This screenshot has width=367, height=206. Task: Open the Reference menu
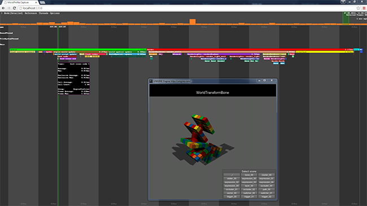point(30,14)
